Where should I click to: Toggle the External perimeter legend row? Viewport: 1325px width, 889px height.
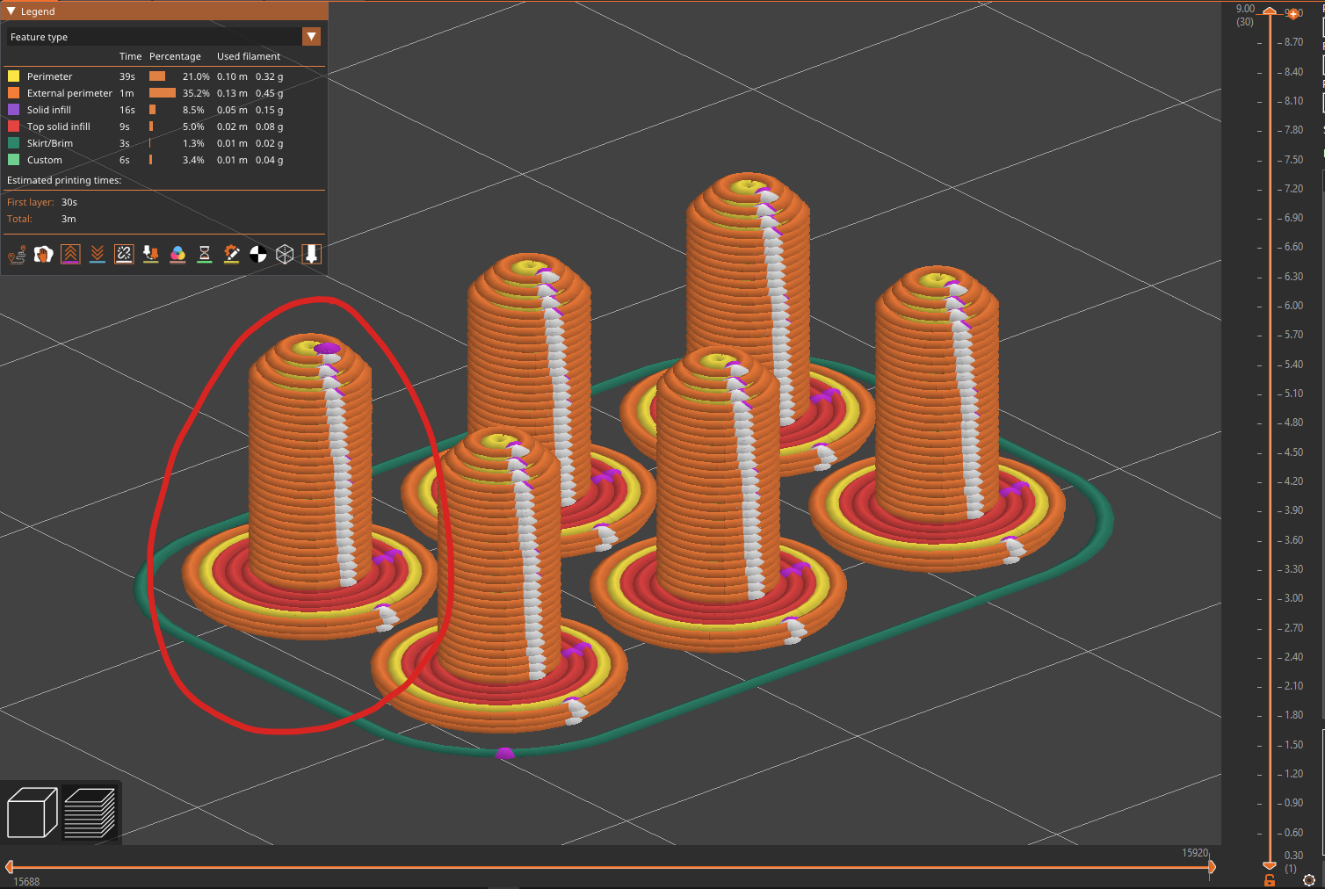(164, 93)
